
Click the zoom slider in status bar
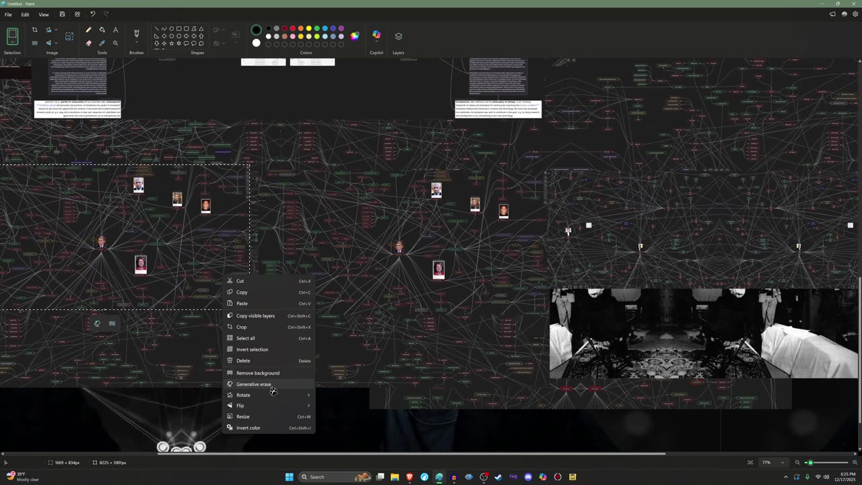pyautogui.click(x=827, y=463)
